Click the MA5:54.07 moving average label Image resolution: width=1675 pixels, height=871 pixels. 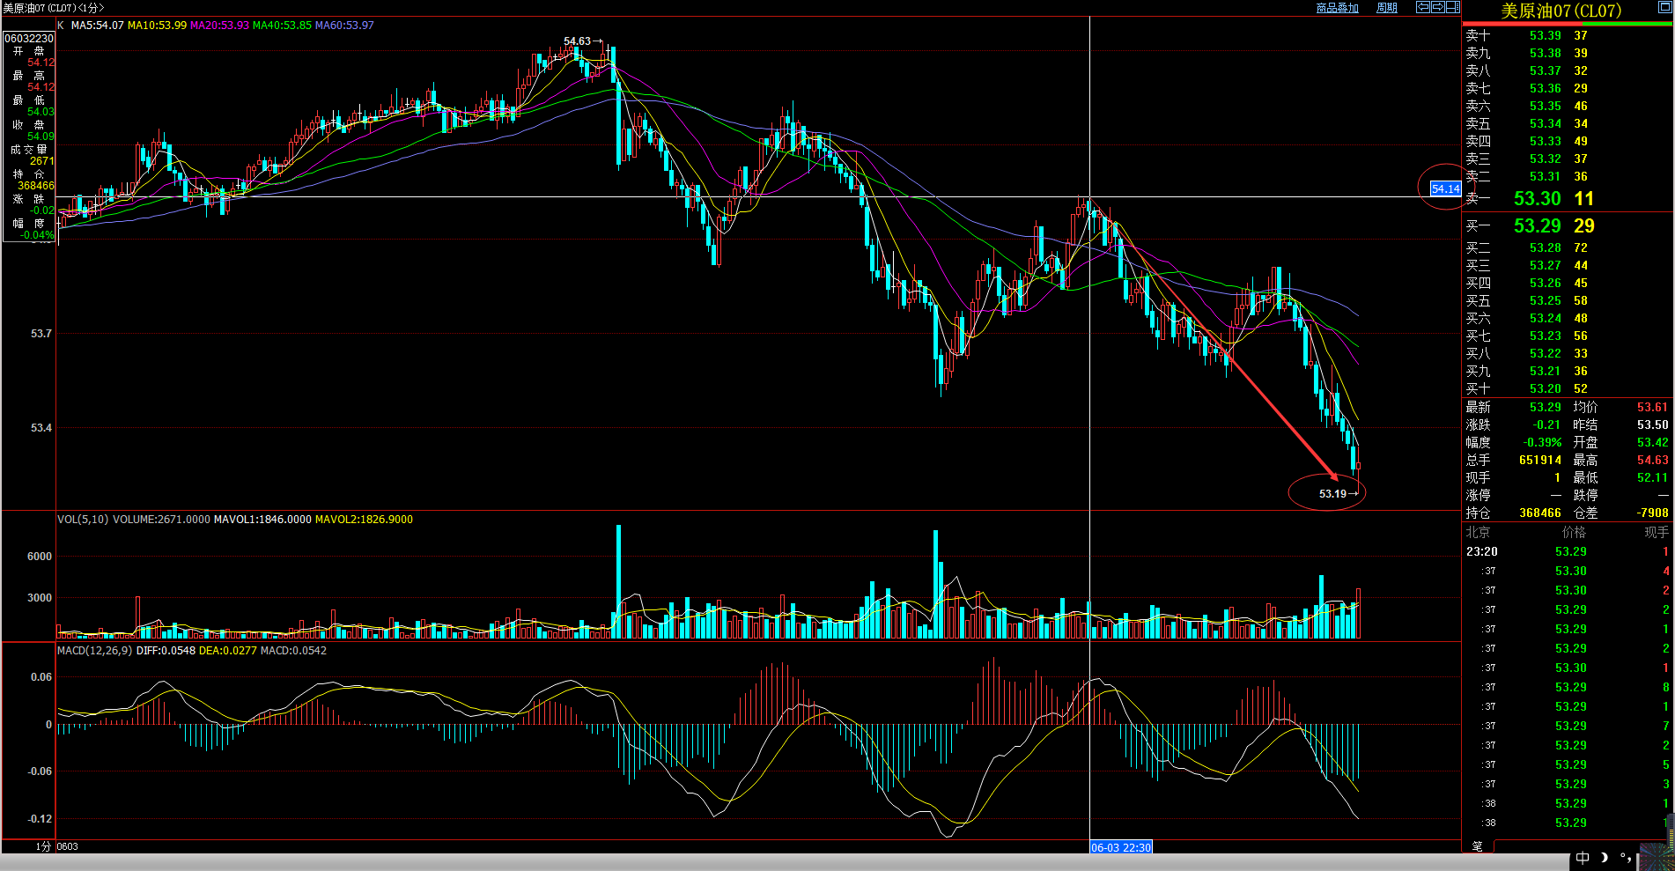tap(97, 26)
